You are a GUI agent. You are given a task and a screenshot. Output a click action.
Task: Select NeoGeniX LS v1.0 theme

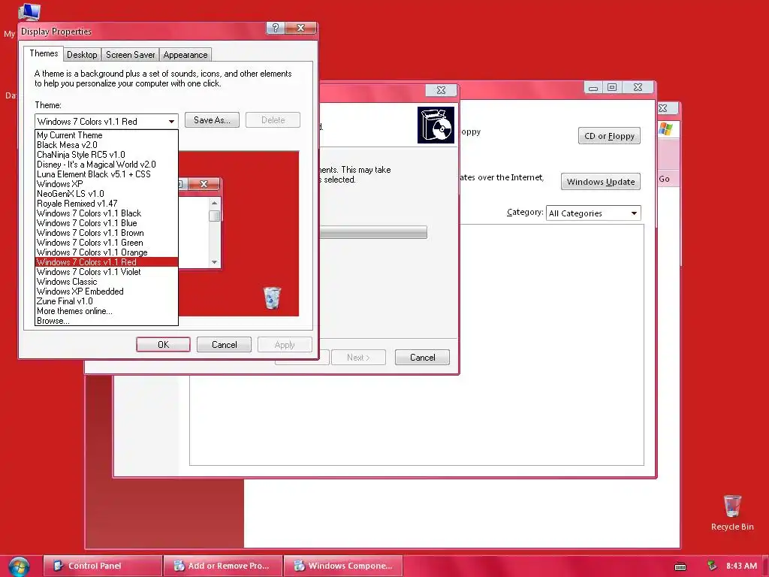click(107, 194)
